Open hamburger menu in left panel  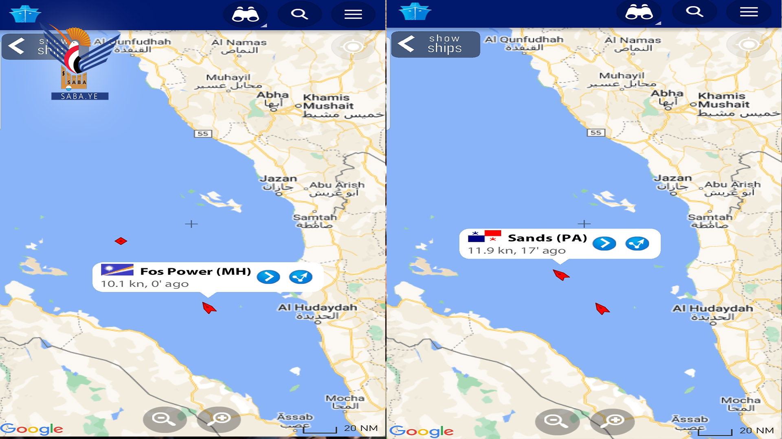point(353,15)
